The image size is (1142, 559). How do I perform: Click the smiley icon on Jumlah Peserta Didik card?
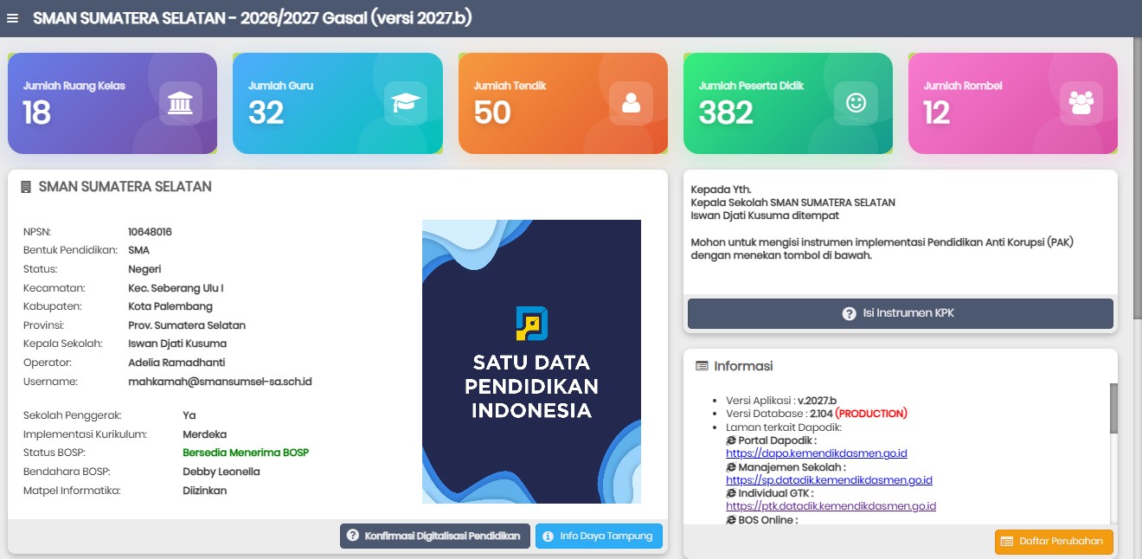tap(856, 103)
